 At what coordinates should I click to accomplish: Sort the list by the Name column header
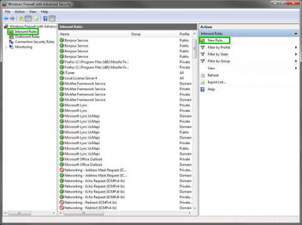[94, 34]
